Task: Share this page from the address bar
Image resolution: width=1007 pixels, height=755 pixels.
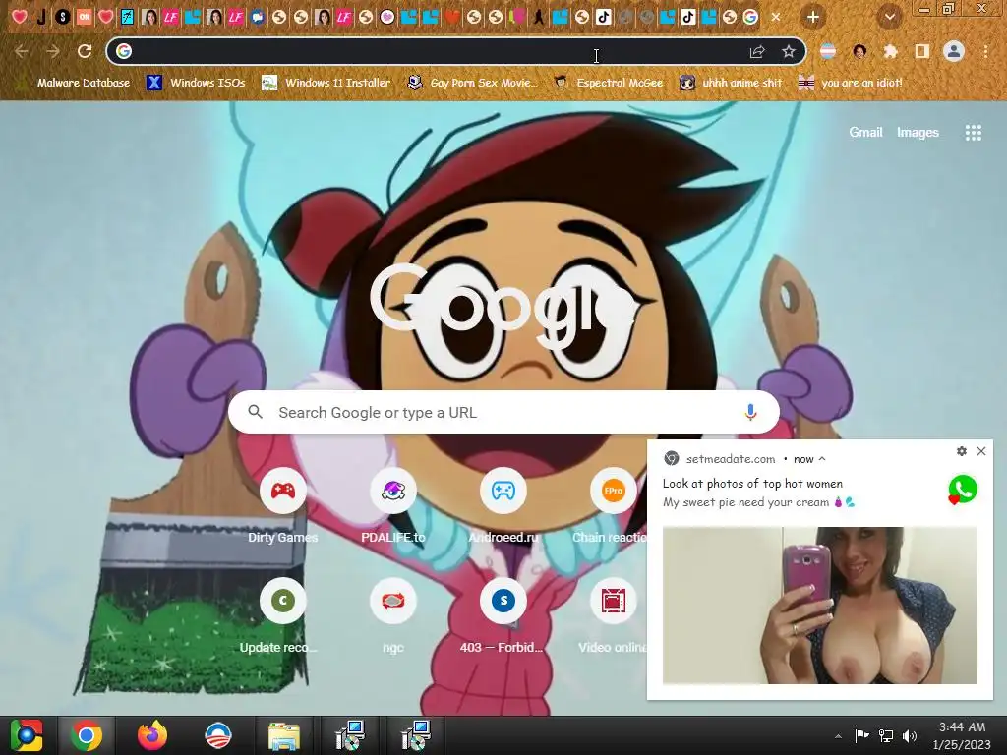Action: 757,51
